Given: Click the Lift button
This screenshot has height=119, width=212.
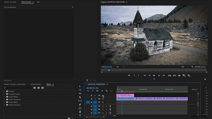Looking at the screenshot, I should (170, 76).
